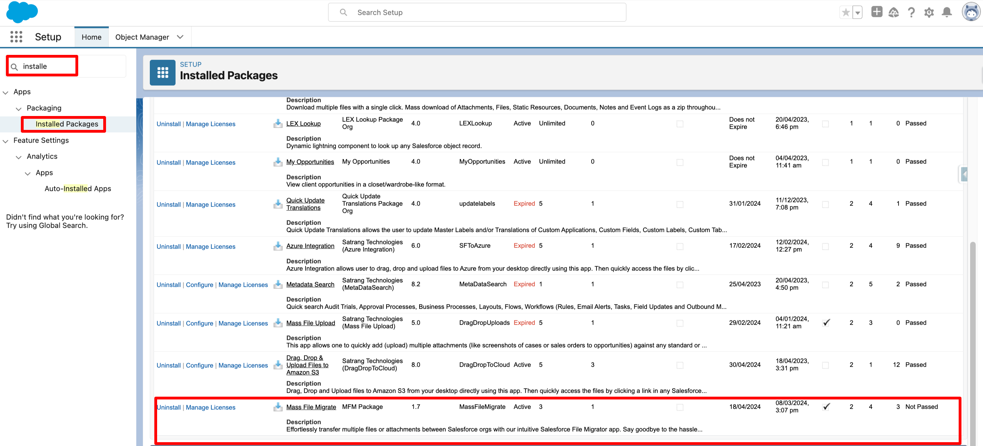
Task: Click the download icon beside LEX Lookup
Action: tap(278, 124)
